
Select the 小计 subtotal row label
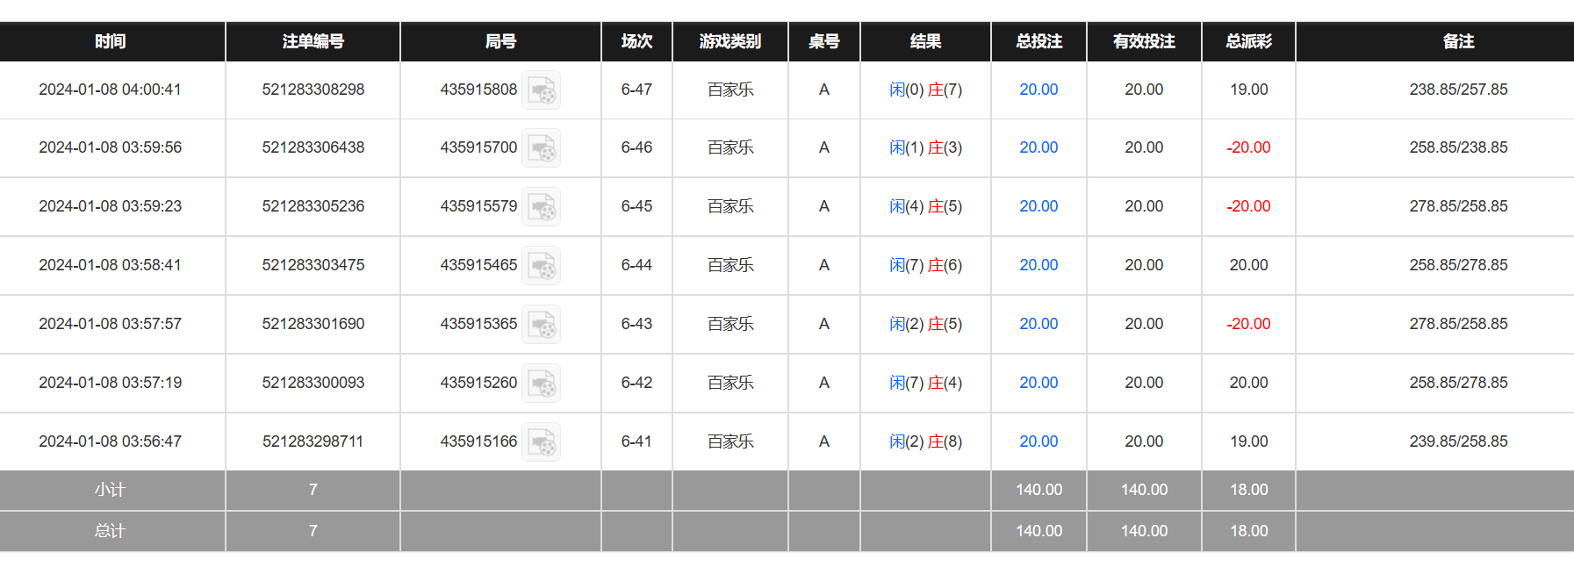111,490
